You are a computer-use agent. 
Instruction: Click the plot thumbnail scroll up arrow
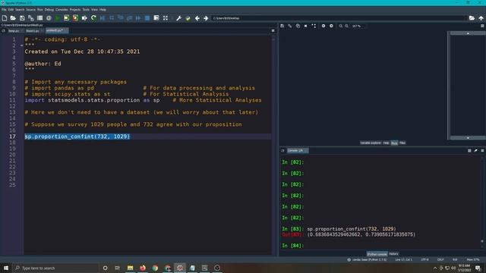[x=468, y=33]
